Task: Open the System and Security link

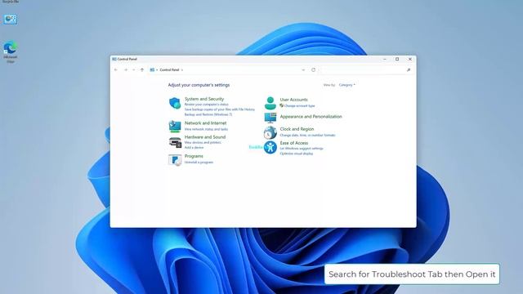Action: [x=204, y=99]
